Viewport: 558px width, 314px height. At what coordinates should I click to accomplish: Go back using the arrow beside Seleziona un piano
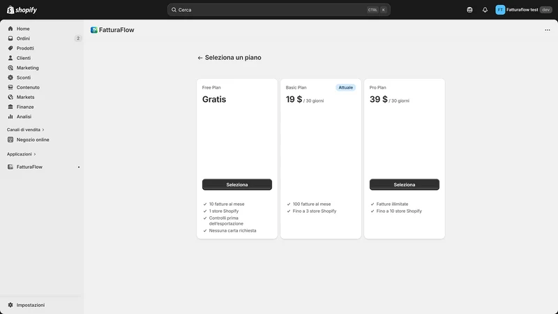click(x=200, y=58)
